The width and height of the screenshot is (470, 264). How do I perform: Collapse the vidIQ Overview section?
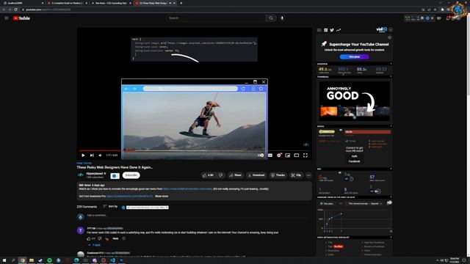(391, 64)
